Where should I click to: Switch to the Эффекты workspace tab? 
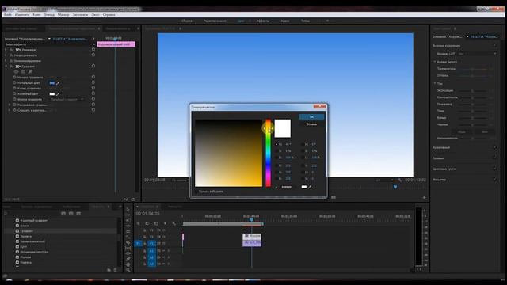(263, 21)
